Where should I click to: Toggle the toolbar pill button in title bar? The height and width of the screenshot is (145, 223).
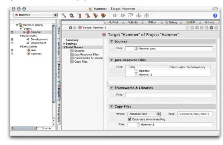point(215,9)
